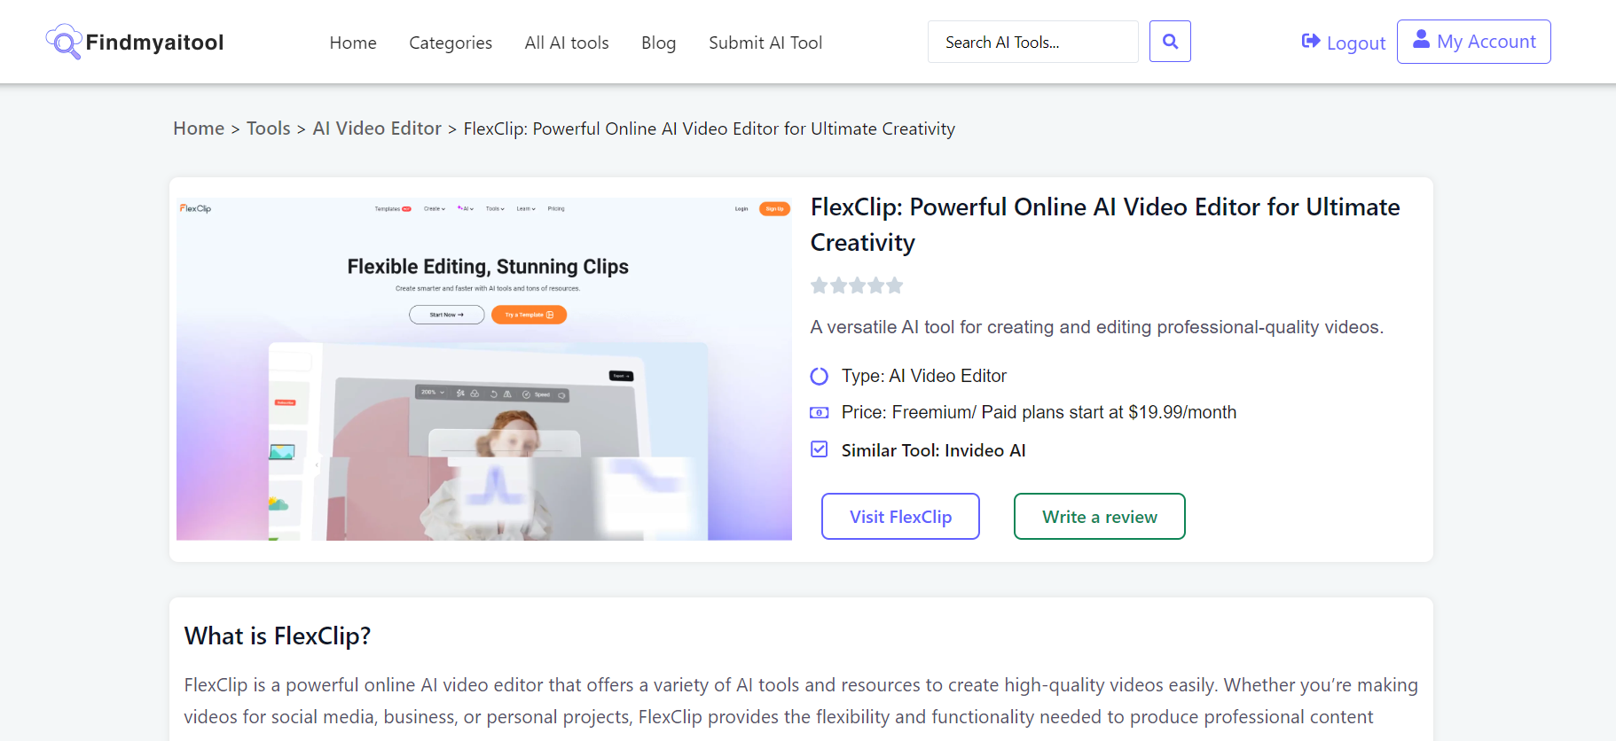This screenshot has width=1616, height=741.
Task: Click the search magnifier button
Action: (1170, 42)
